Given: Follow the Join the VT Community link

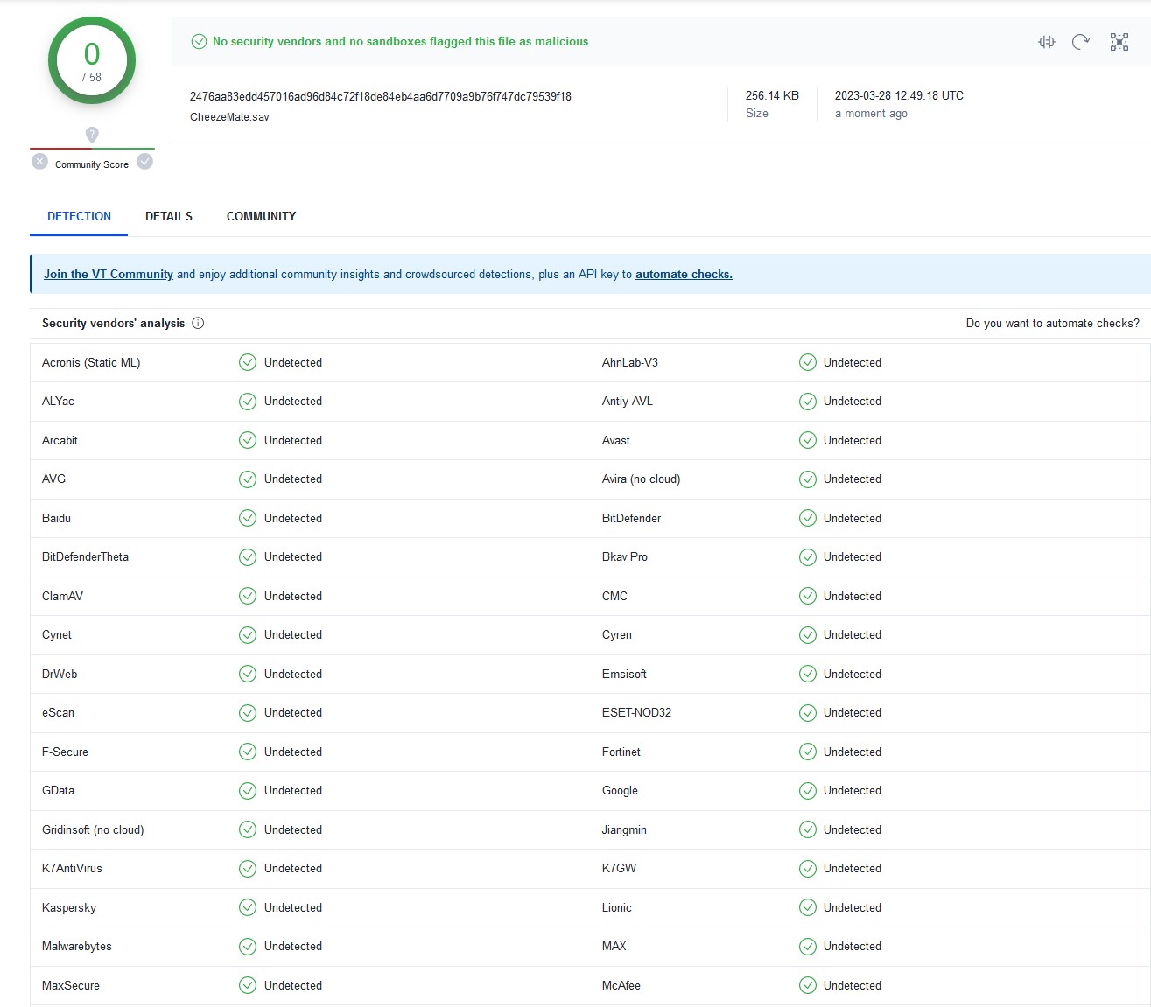Looking at the screenshot, I should (109, 274).
